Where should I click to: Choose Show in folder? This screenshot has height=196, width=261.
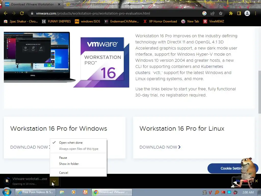click(78, 164)
